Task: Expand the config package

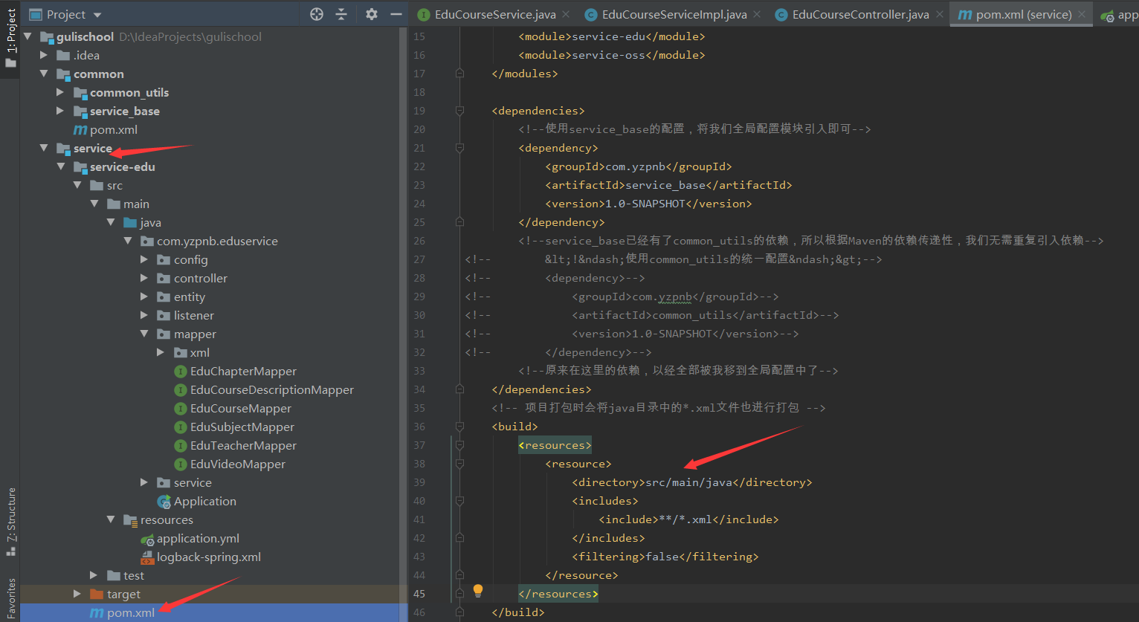Action: coord(144,259)
